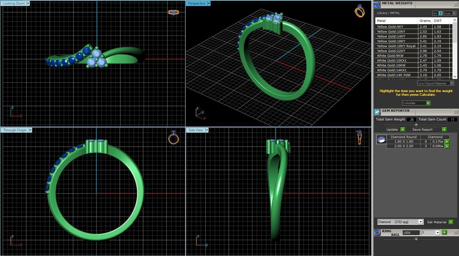This screenshot has height=256, width=459.
Task: Click the Save Report button
Action: tap(427, 130)
